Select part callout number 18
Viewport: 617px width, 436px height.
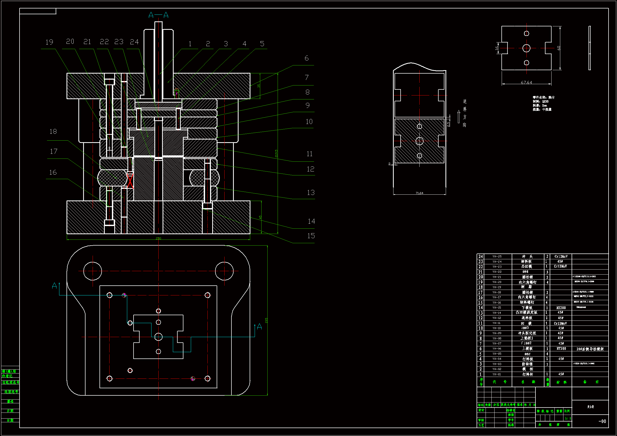(x=53, y=131)
